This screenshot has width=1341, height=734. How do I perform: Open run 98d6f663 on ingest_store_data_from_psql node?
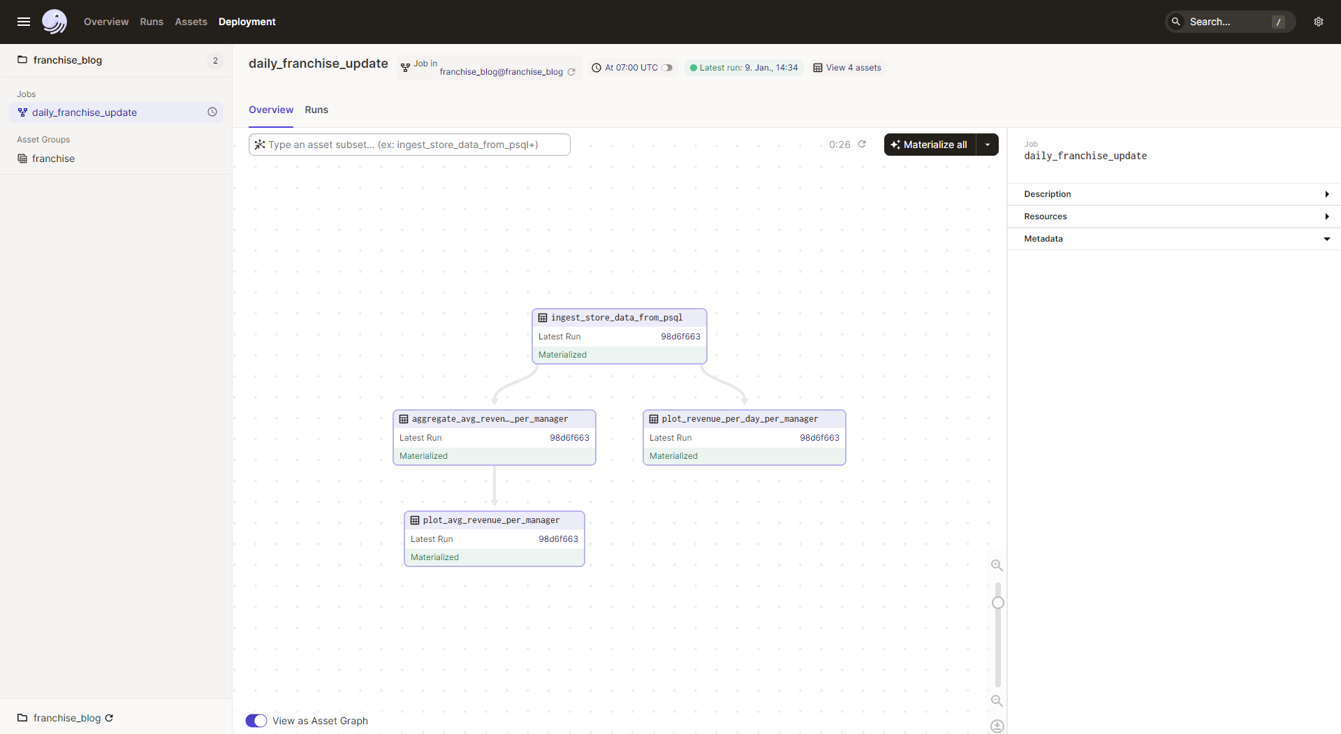tap(680, 337)
